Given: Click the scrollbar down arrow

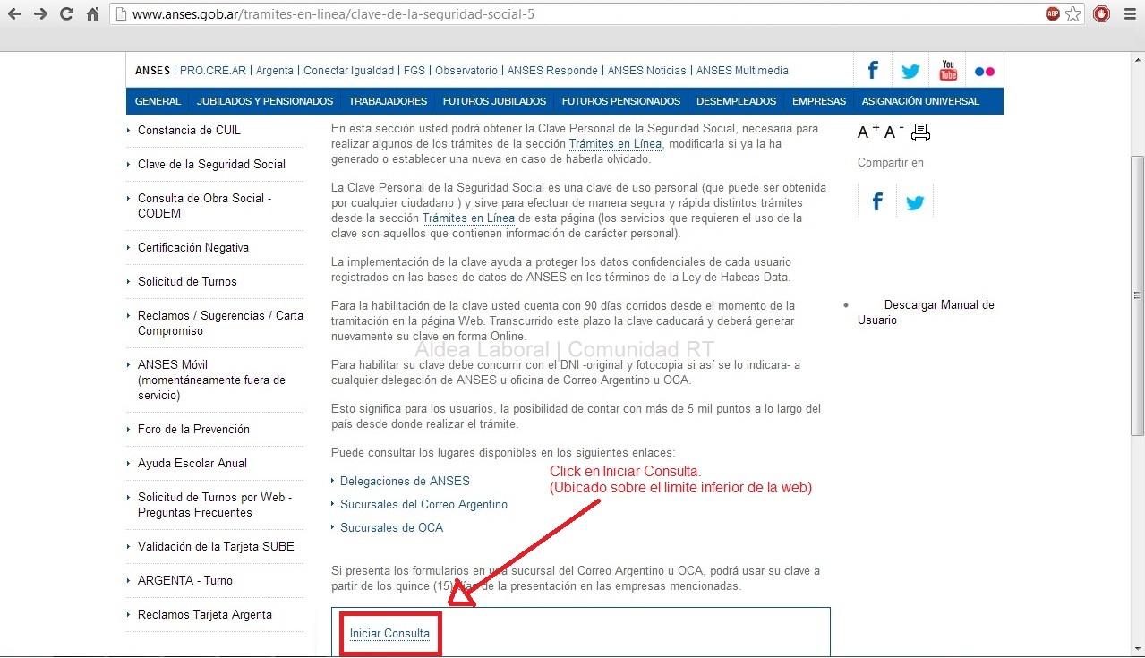Looking at the screenshot, I should (x=1137, y=651).
